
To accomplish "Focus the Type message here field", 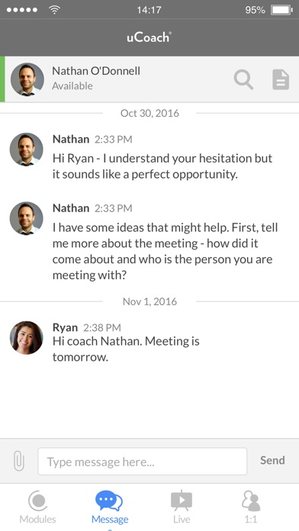I will 142,462.
